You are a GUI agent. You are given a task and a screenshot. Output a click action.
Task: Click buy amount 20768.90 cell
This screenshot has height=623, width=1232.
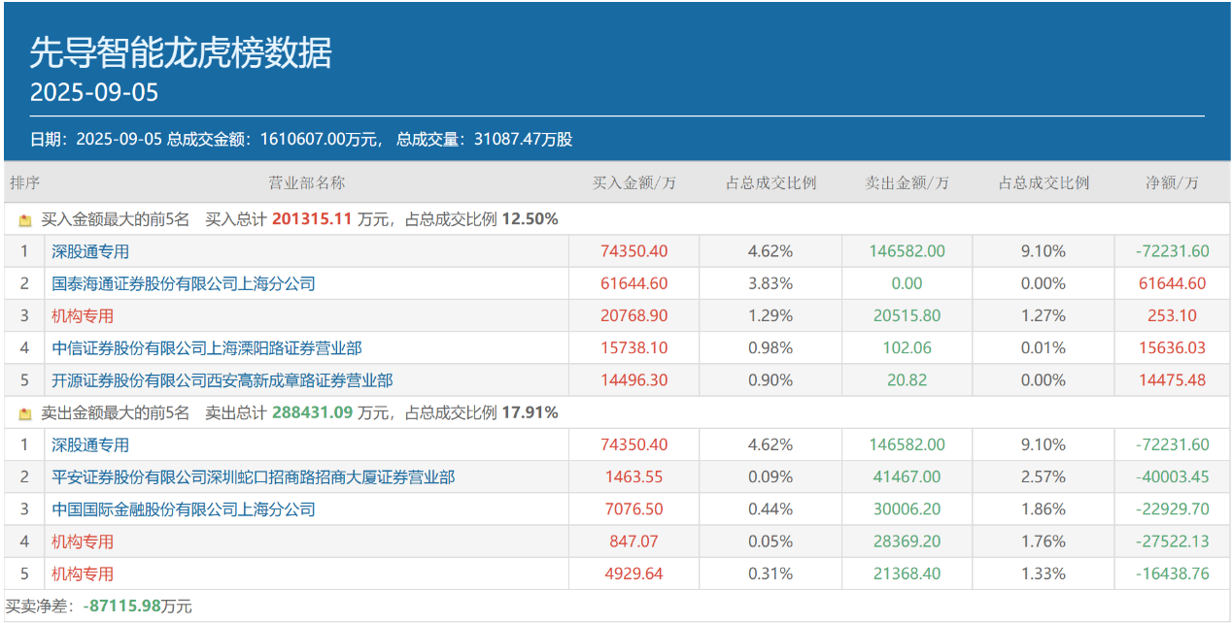pyautogui.click(x=634, y=315)
